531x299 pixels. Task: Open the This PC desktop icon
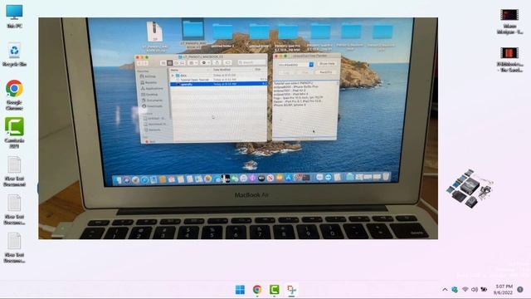(14, 16)
